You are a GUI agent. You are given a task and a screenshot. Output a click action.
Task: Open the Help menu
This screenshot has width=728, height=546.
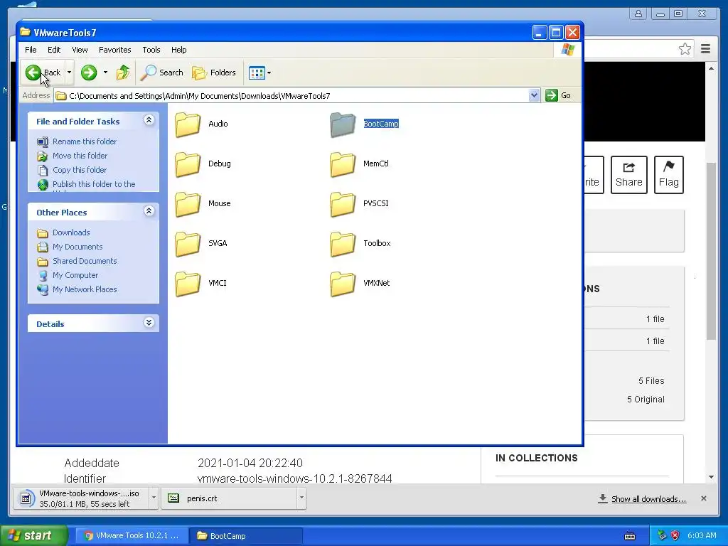point(178,50)
